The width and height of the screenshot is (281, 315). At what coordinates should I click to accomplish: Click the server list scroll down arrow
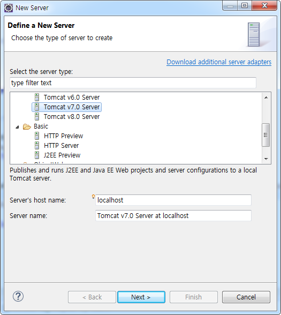click(x=266, y=159)
